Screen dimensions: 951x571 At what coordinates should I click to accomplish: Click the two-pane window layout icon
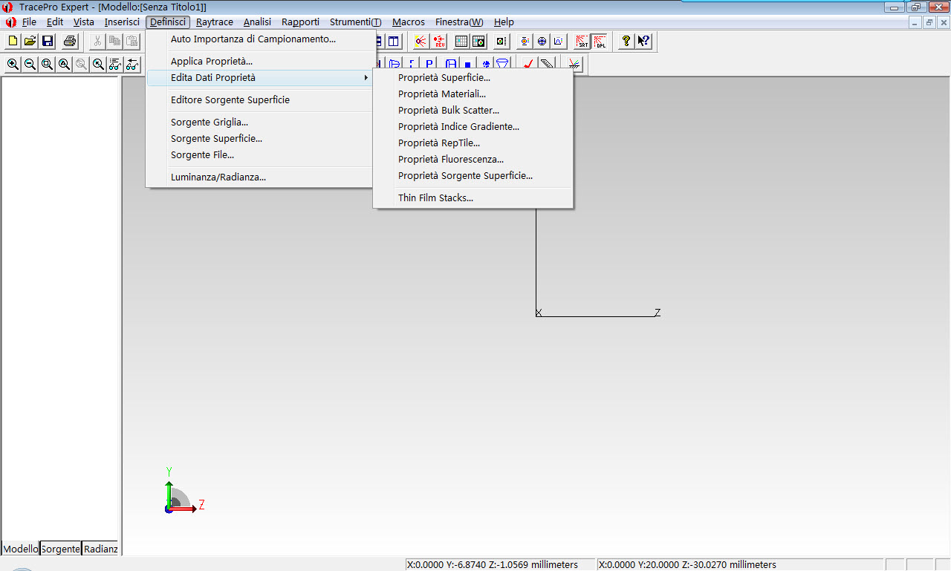(x=394, y=41)
